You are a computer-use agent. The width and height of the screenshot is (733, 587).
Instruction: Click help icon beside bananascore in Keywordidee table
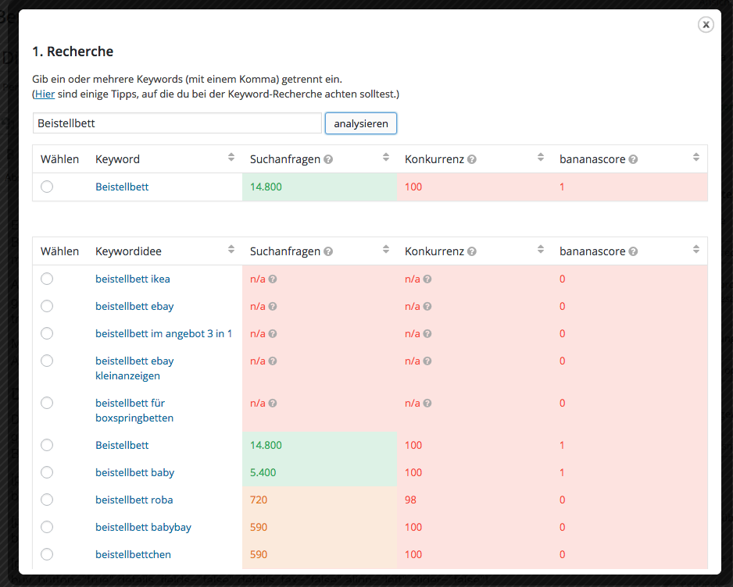click(x=633, y=251)
